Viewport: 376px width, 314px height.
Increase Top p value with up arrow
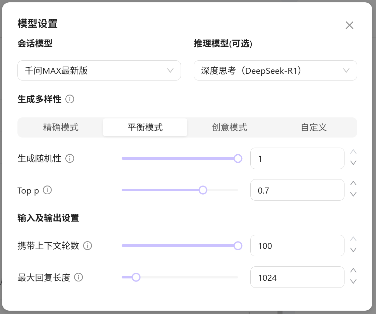(x=353, y=184)
